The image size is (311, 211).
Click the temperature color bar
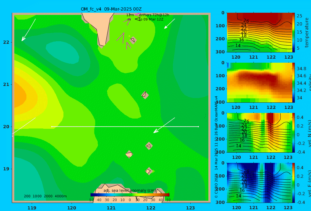click(x=294, y=33)
